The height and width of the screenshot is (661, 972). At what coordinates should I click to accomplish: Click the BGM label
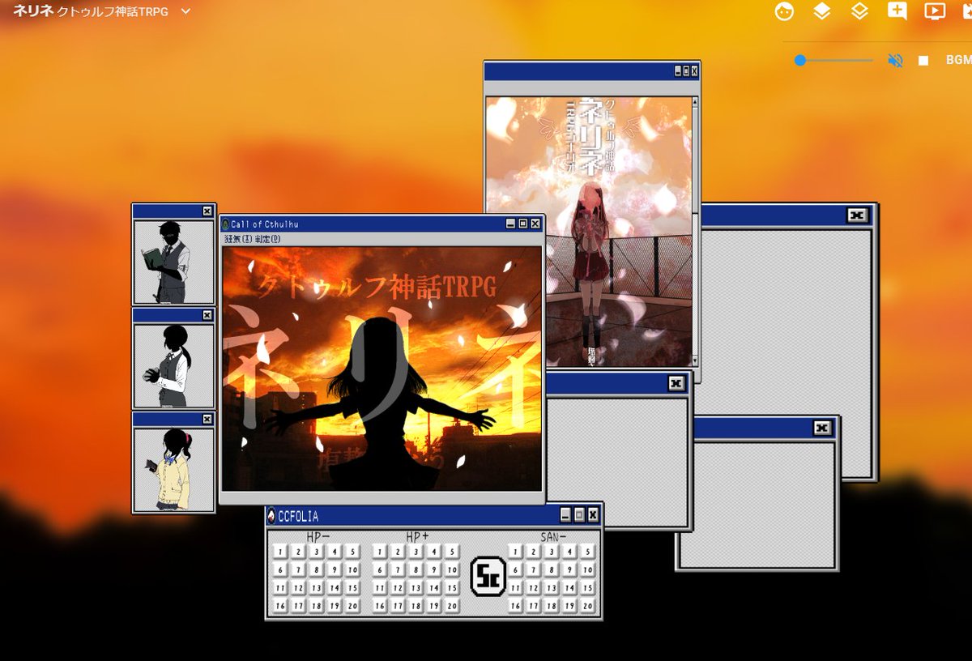(x=959, y=61)
